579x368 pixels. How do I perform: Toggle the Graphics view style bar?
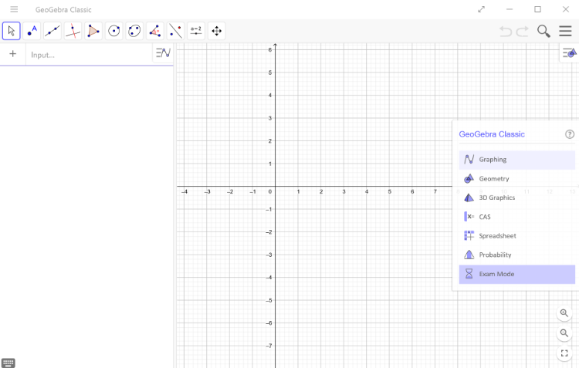point(570,53)
